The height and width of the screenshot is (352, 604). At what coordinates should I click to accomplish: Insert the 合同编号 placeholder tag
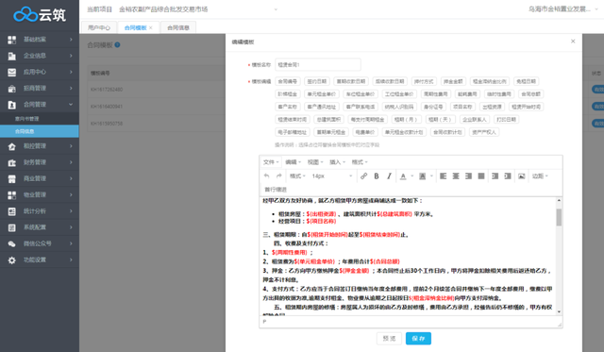click(287, 81)
